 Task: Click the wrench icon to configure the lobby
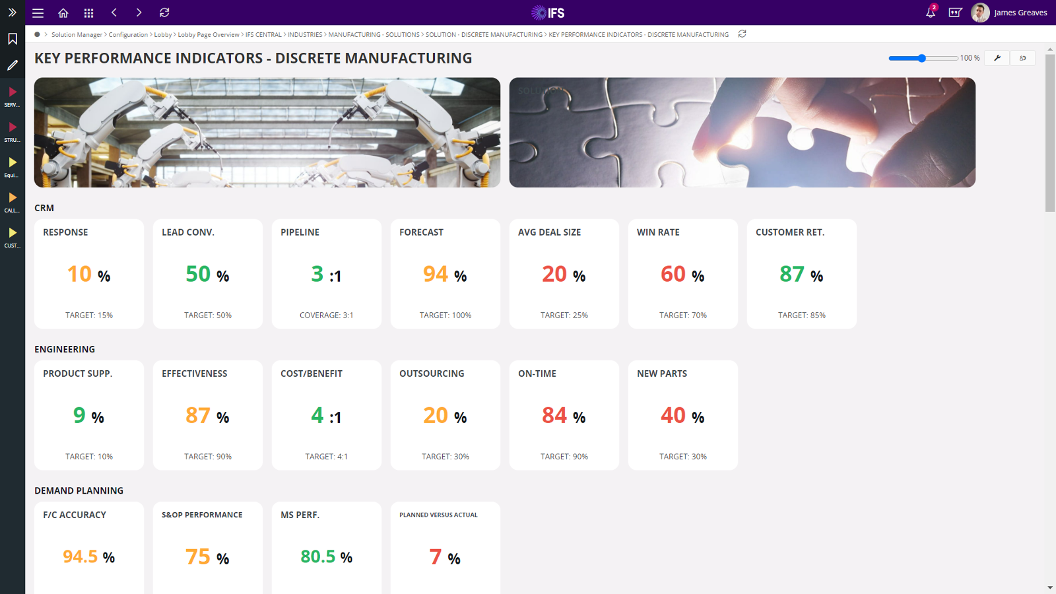pyautogui.click(x=997, y=58)
